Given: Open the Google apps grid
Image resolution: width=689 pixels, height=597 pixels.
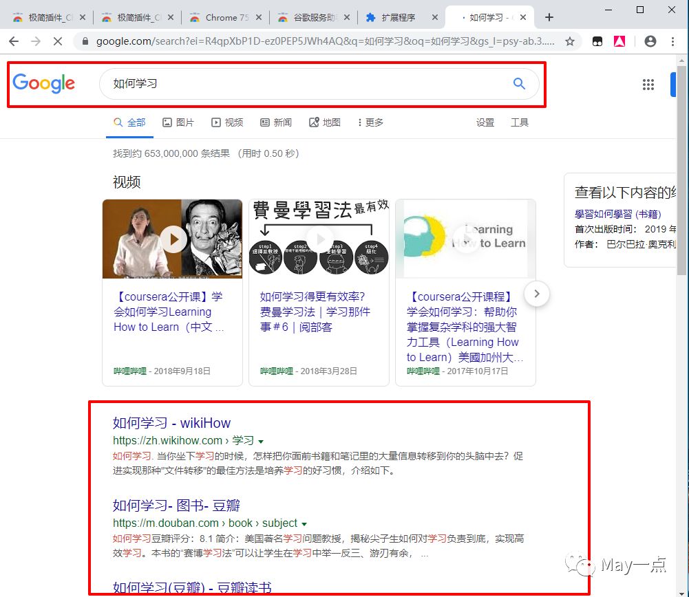Looking at the screenshot, I should 648,85.
